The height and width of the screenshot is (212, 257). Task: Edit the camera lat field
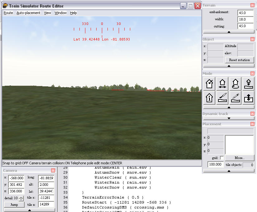(x=46, y=191)
